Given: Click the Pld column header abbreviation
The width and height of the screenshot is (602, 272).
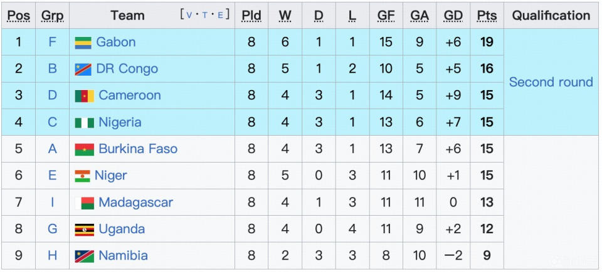Looking at the screenshot, I should pyautogui.click(x=251, y=16).
